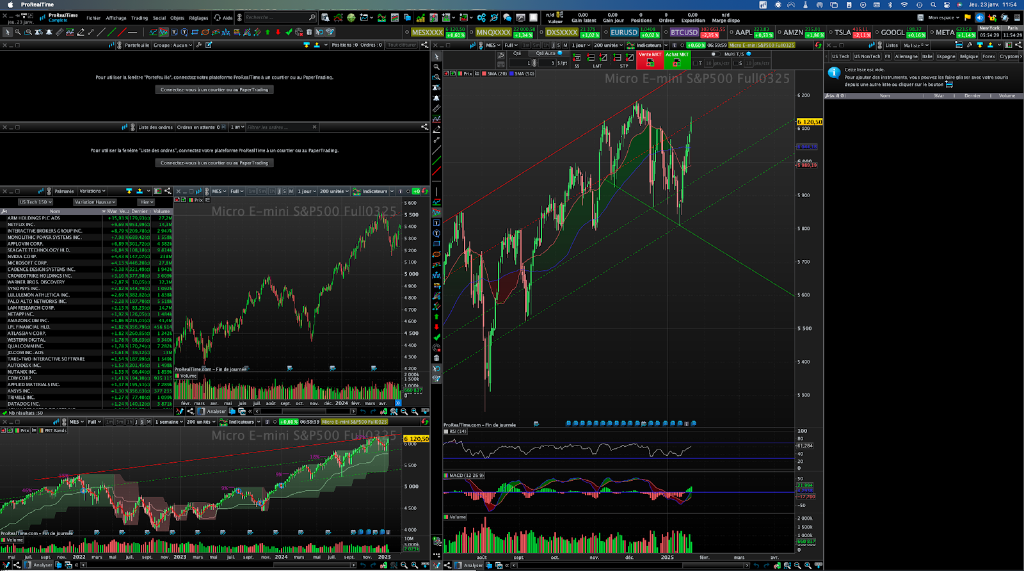
Task: Click the blue SMA (50) color swatch
Action: point(511,74)
